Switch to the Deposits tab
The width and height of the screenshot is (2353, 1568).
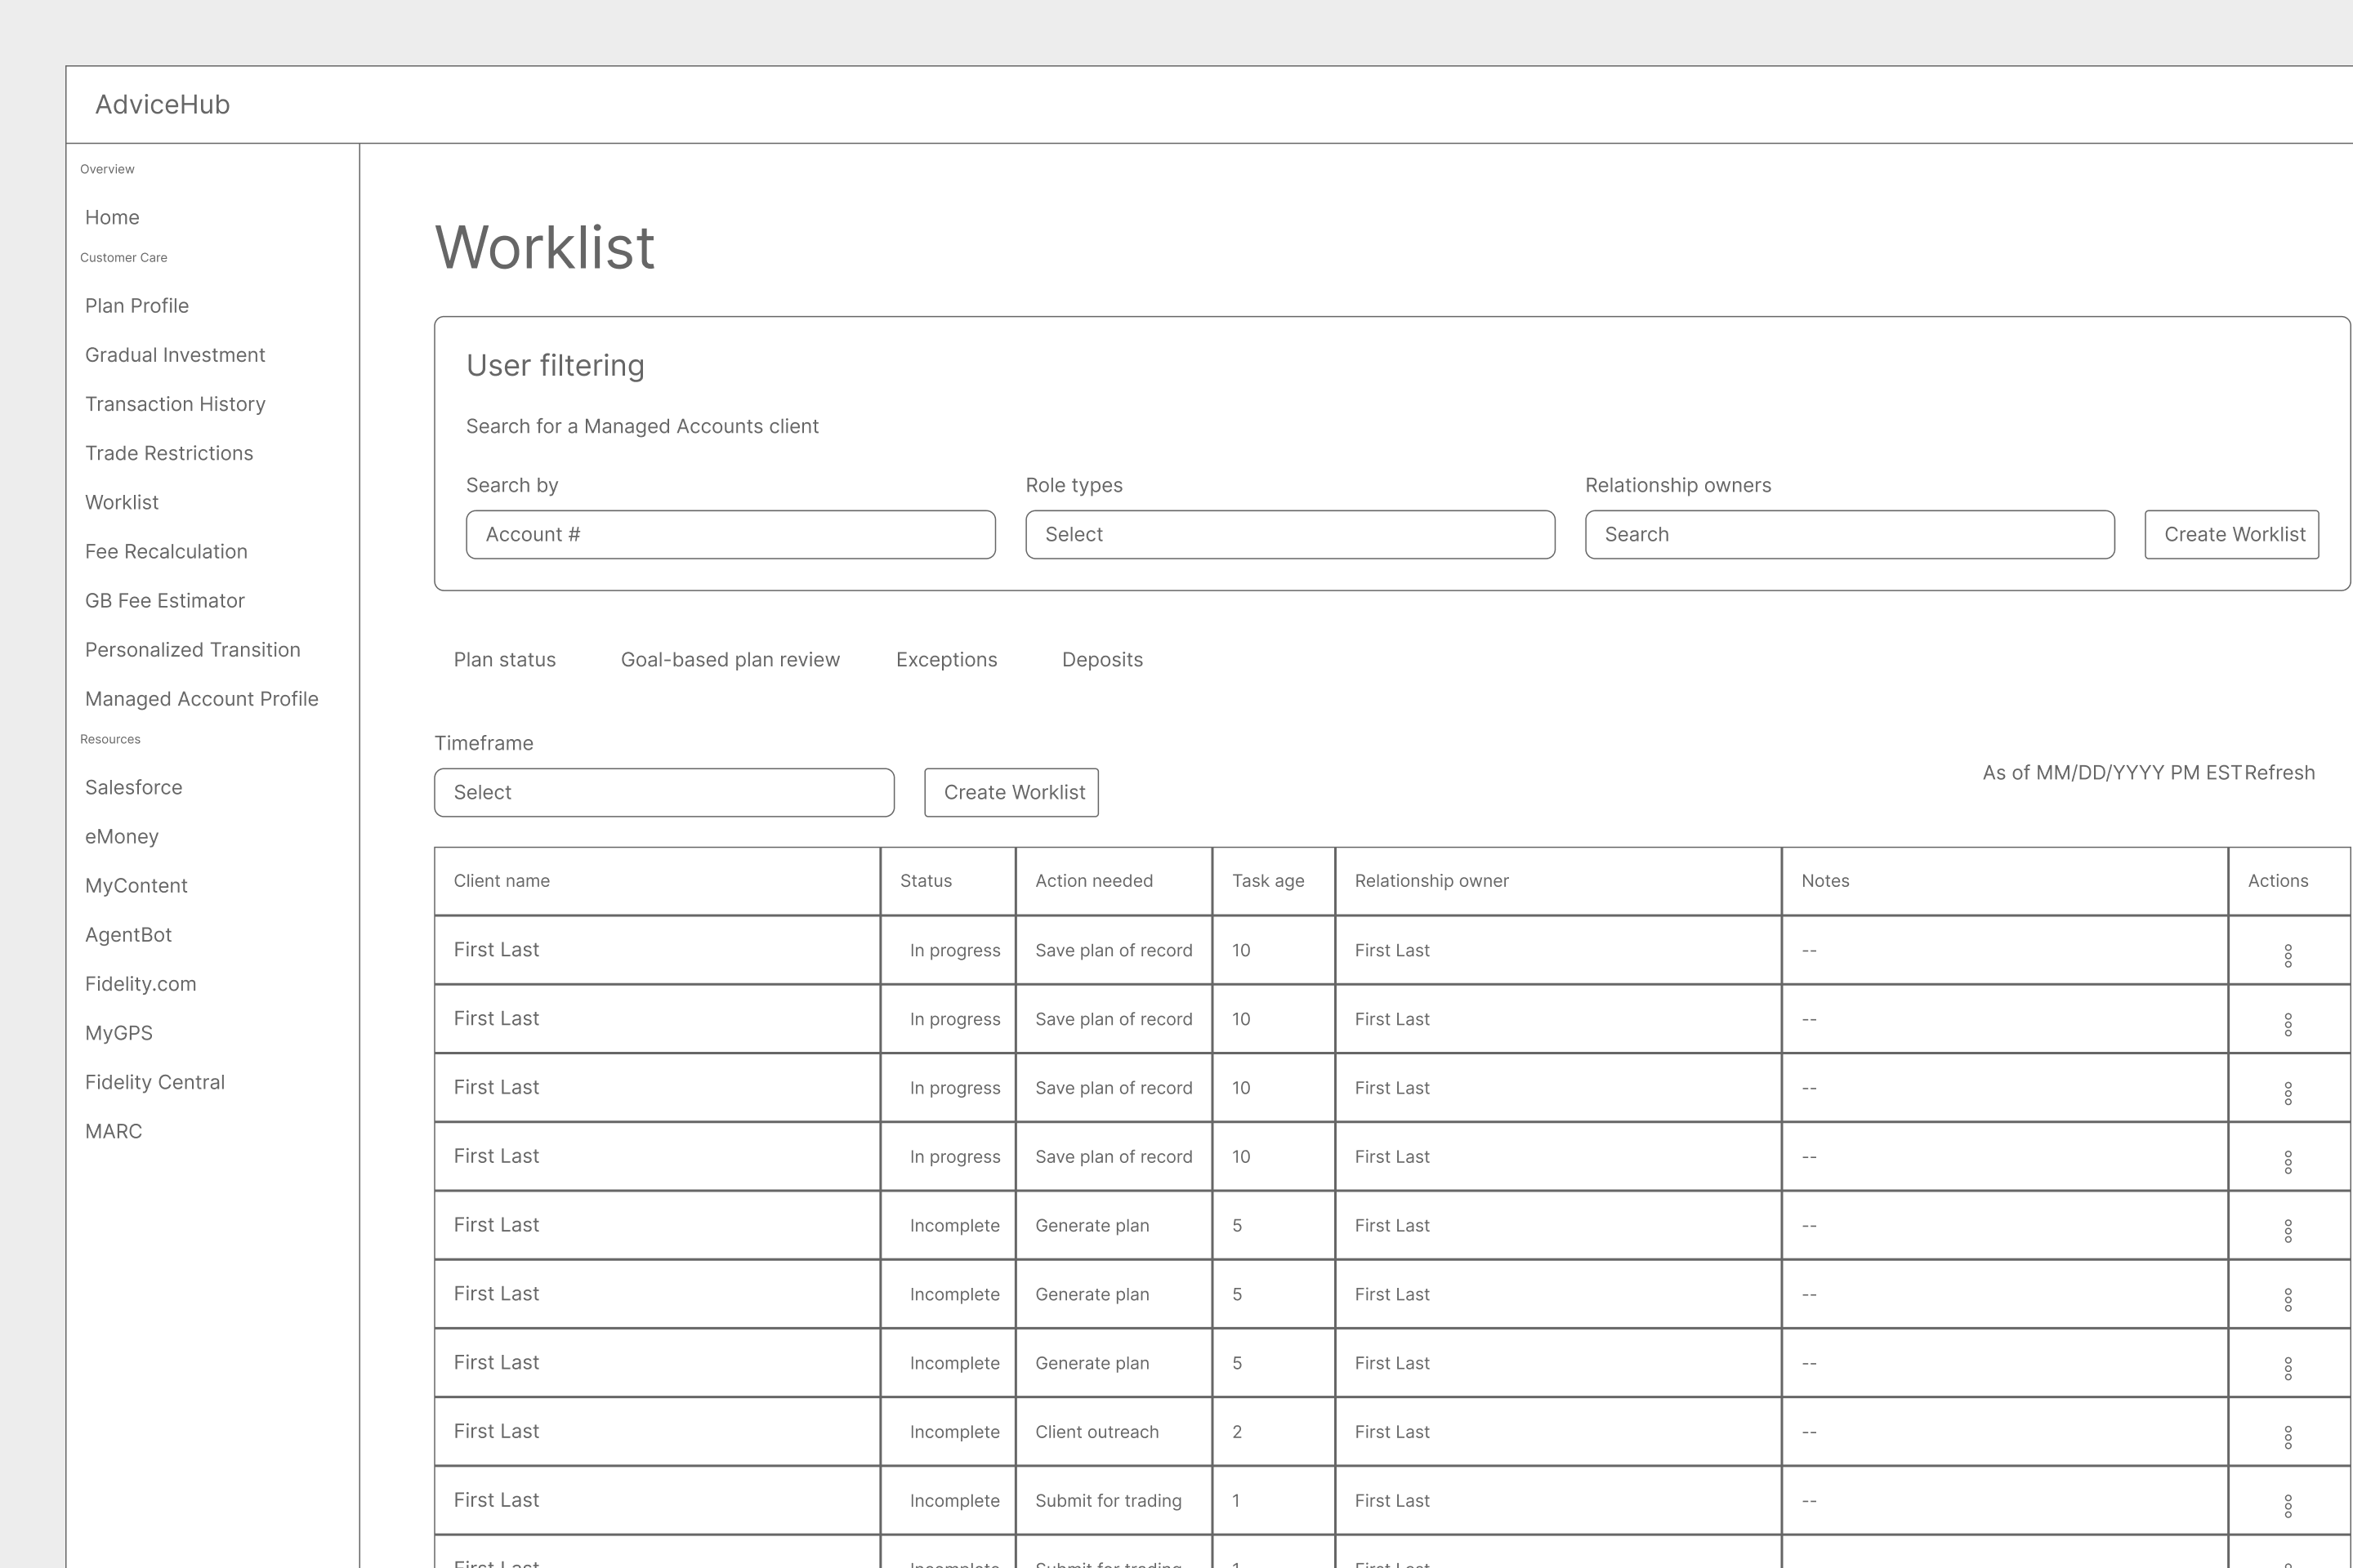(x=1101, y=659)
